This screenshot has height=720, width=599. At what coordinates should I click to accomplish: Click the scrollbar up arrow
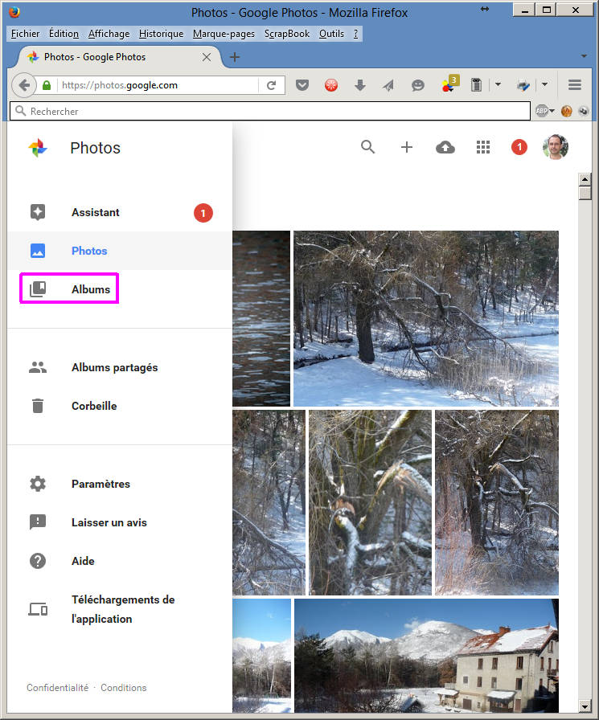click(585, 179)
